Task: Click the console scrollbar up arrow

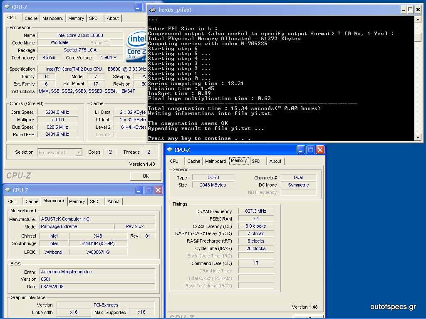Action: coord(418,20)
